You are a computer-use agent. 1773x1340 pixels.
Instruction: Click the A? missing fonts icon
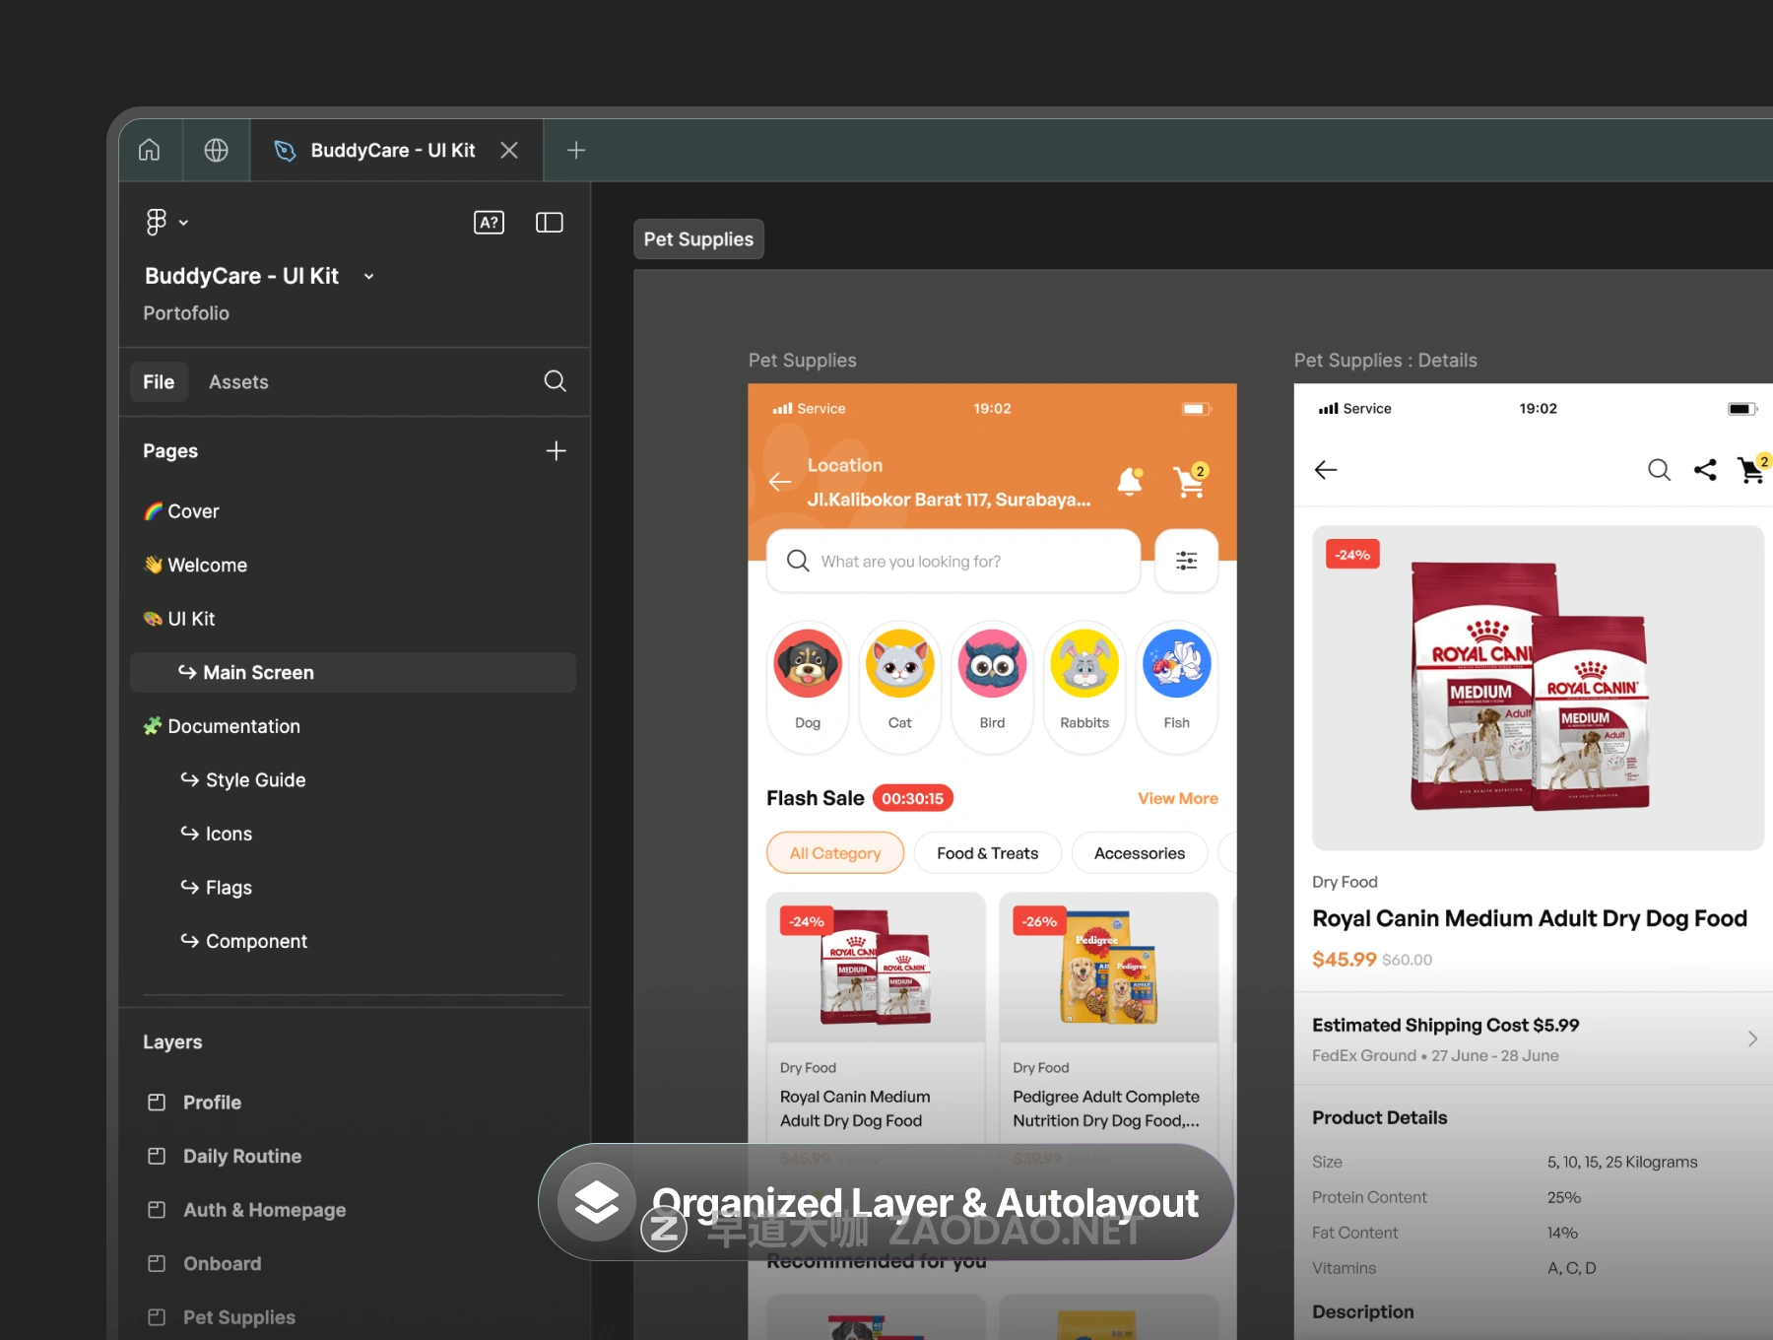pyautogui.click(x=489, y=223)
